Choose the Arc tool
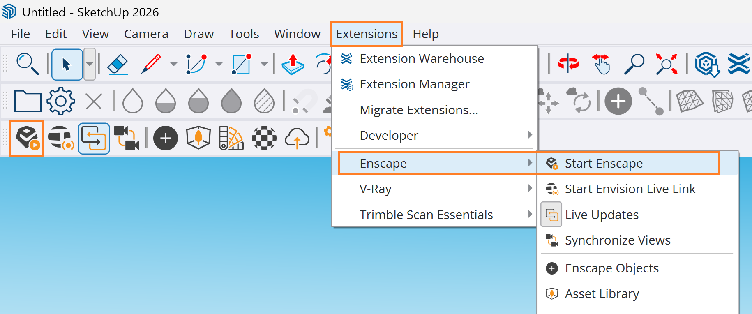Viewport: 752px width, 314px height. pos(196,64)
